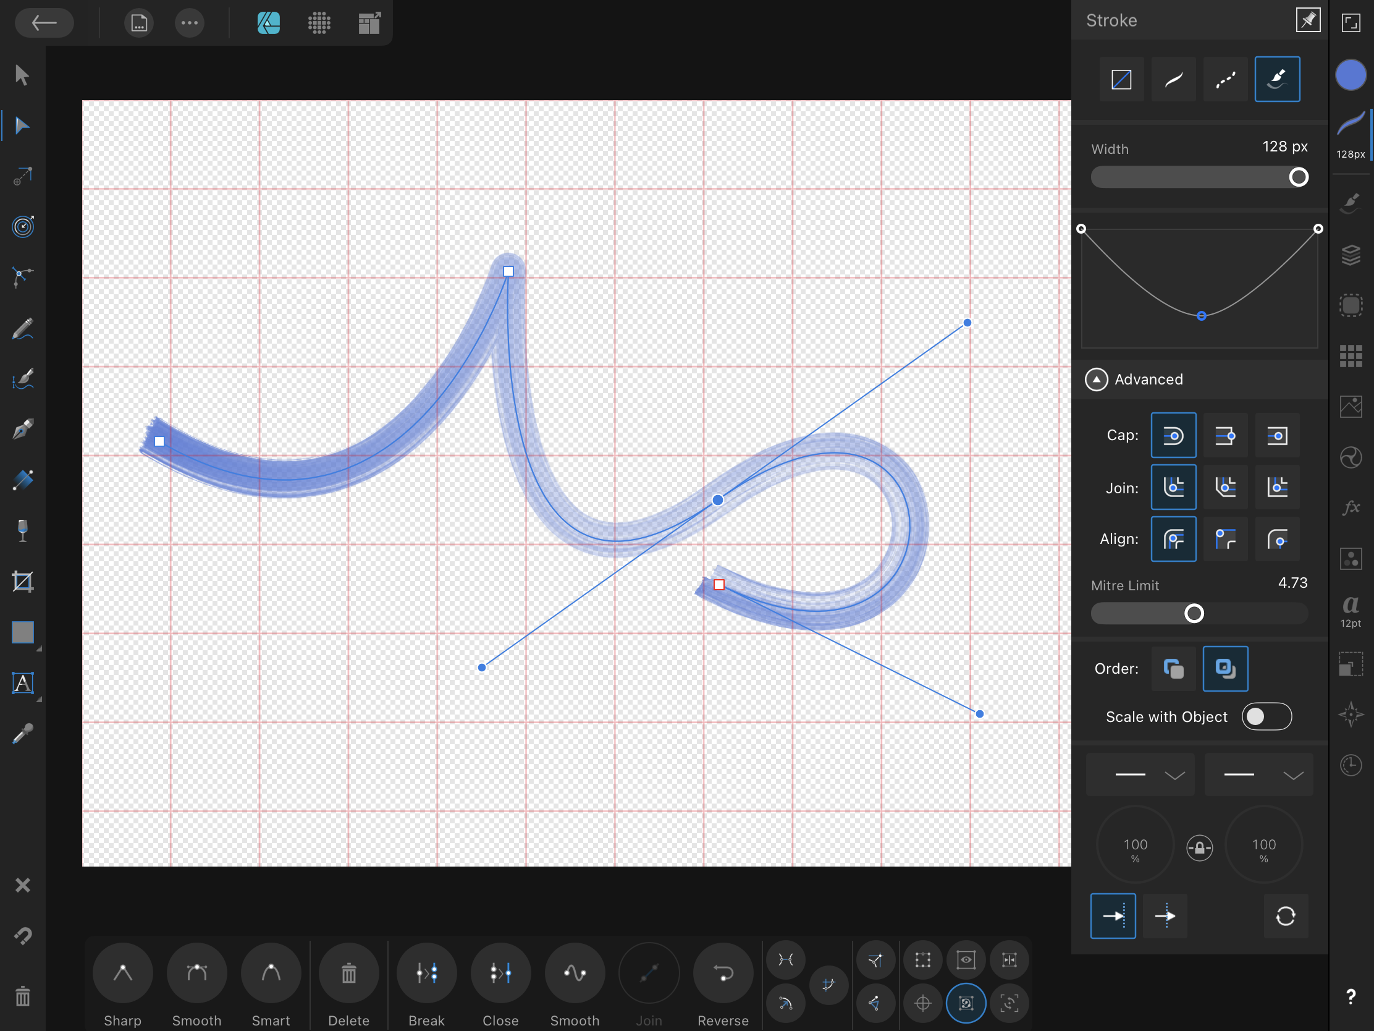Screen dimensions: 1374x1031
Task: Select Round Join option
Action: click(x=1173, y=487)
